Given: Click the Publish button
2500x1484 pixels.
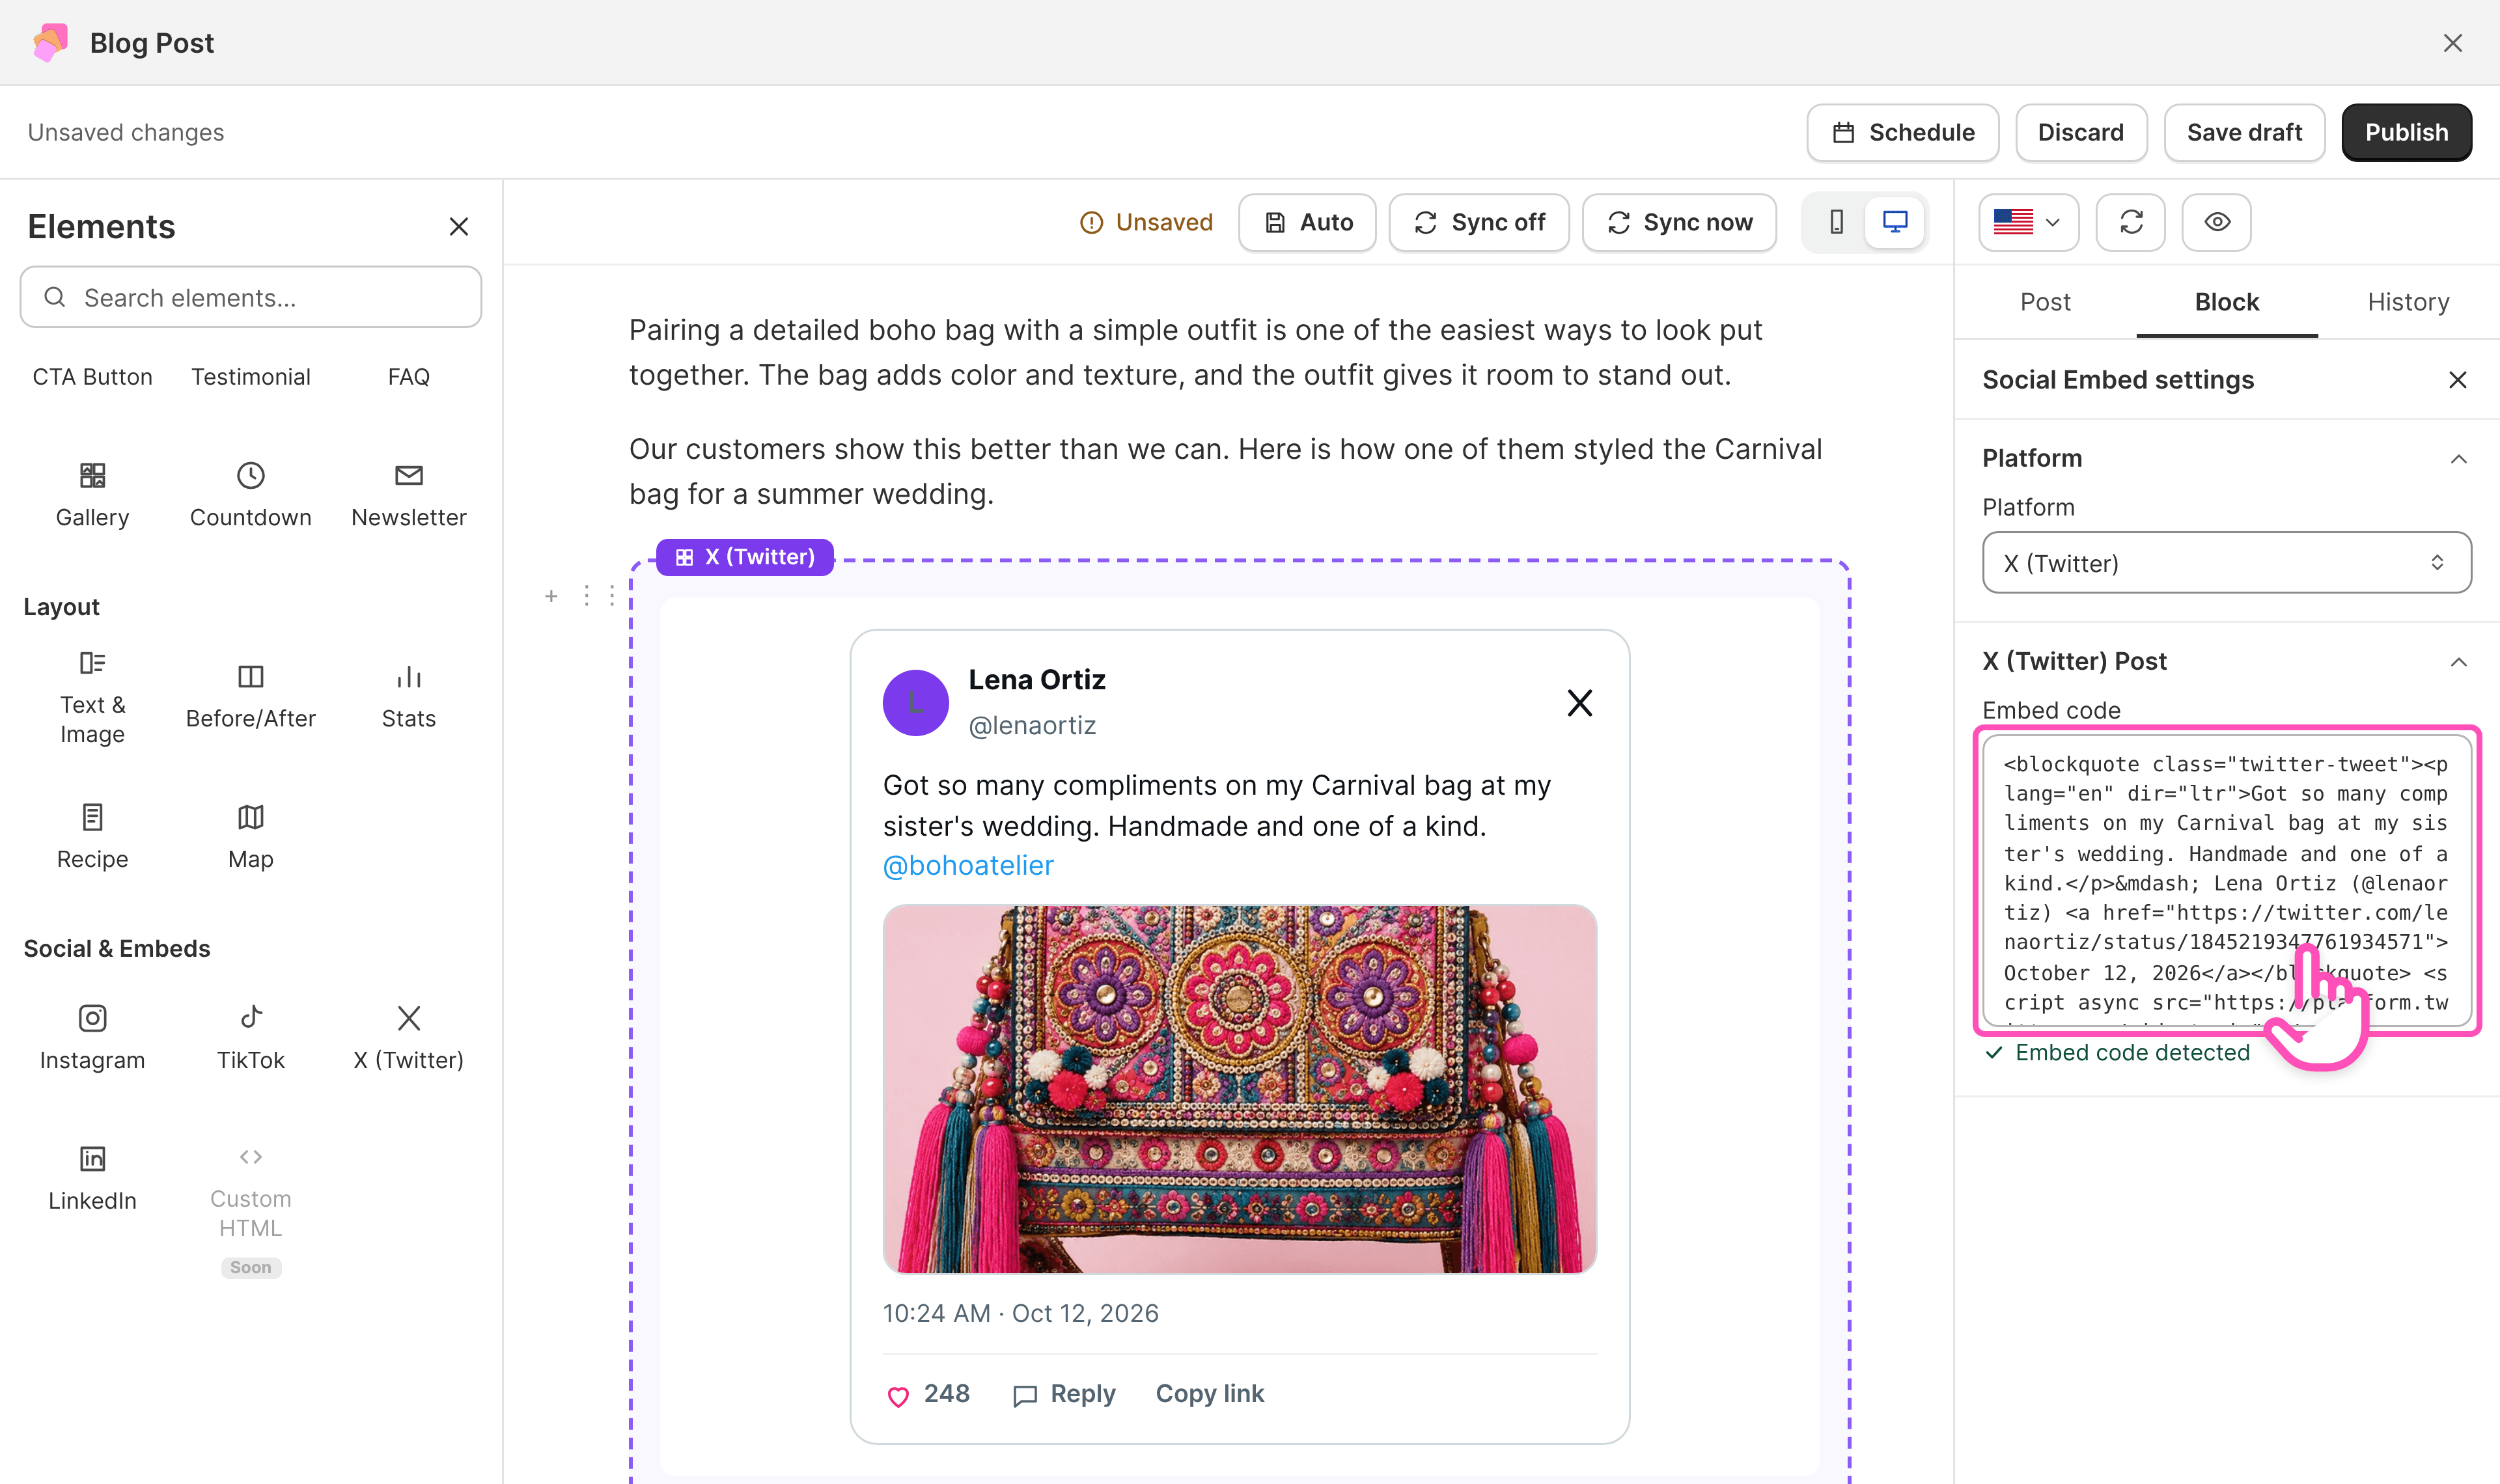Looking at the screenshot, I should (2407, 132).
